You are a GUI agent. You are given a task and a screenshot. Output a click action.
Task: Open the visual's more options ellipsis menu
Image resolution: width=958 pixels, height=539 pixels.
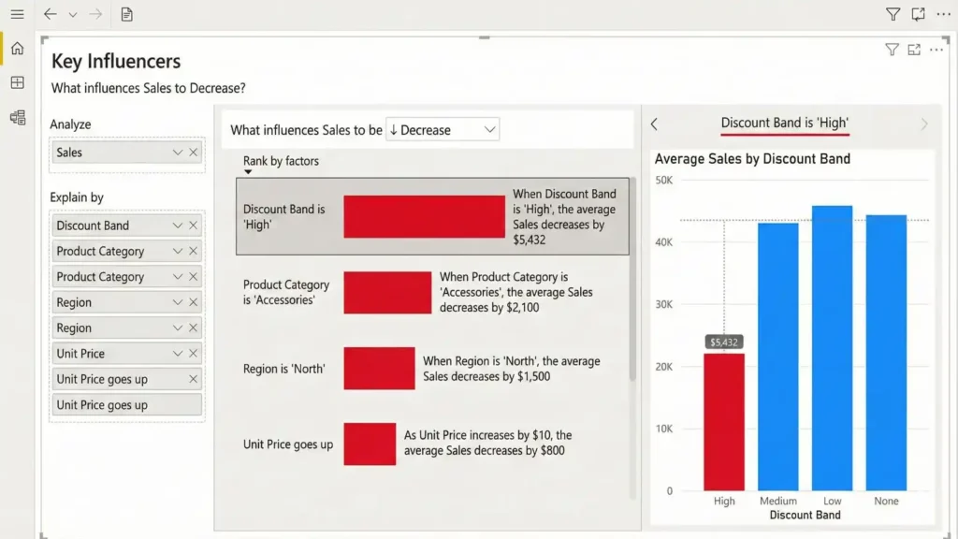click(x=936, y=50)
